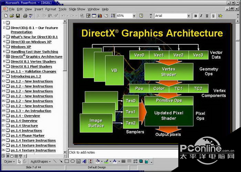Click the Animation Effects star icon
Image resolution: width=241 pixels, height=172 pixels.
(220, 16)
